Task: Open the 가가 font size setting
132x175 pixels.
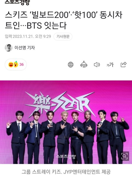Action: pos(110,65)
